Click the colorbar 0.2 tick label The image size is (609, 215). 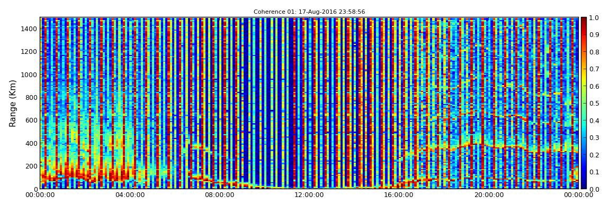[x=594, y=155]
